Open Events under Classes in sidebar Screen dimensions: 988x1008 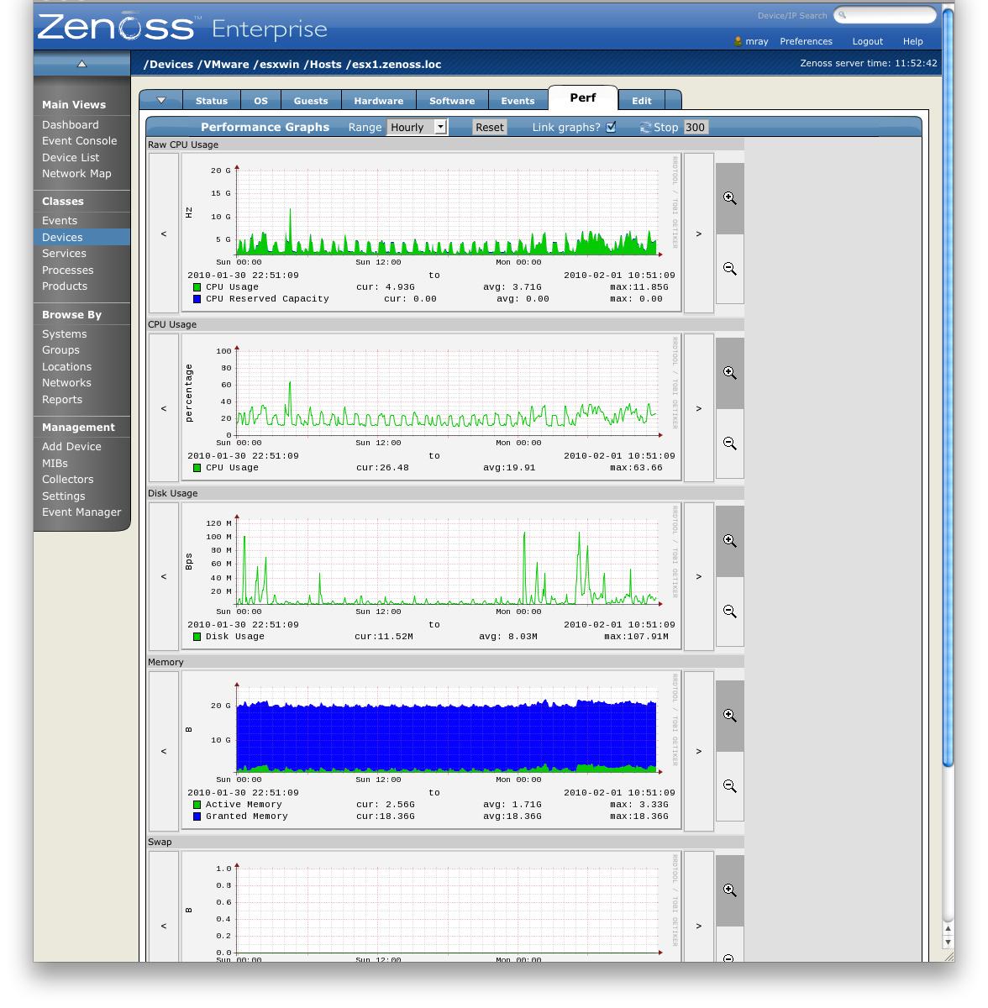[x=60, y=221]
